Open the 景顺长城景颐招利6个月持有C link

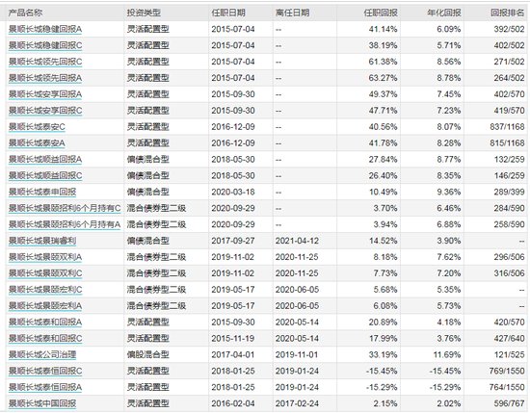point(65,208)
